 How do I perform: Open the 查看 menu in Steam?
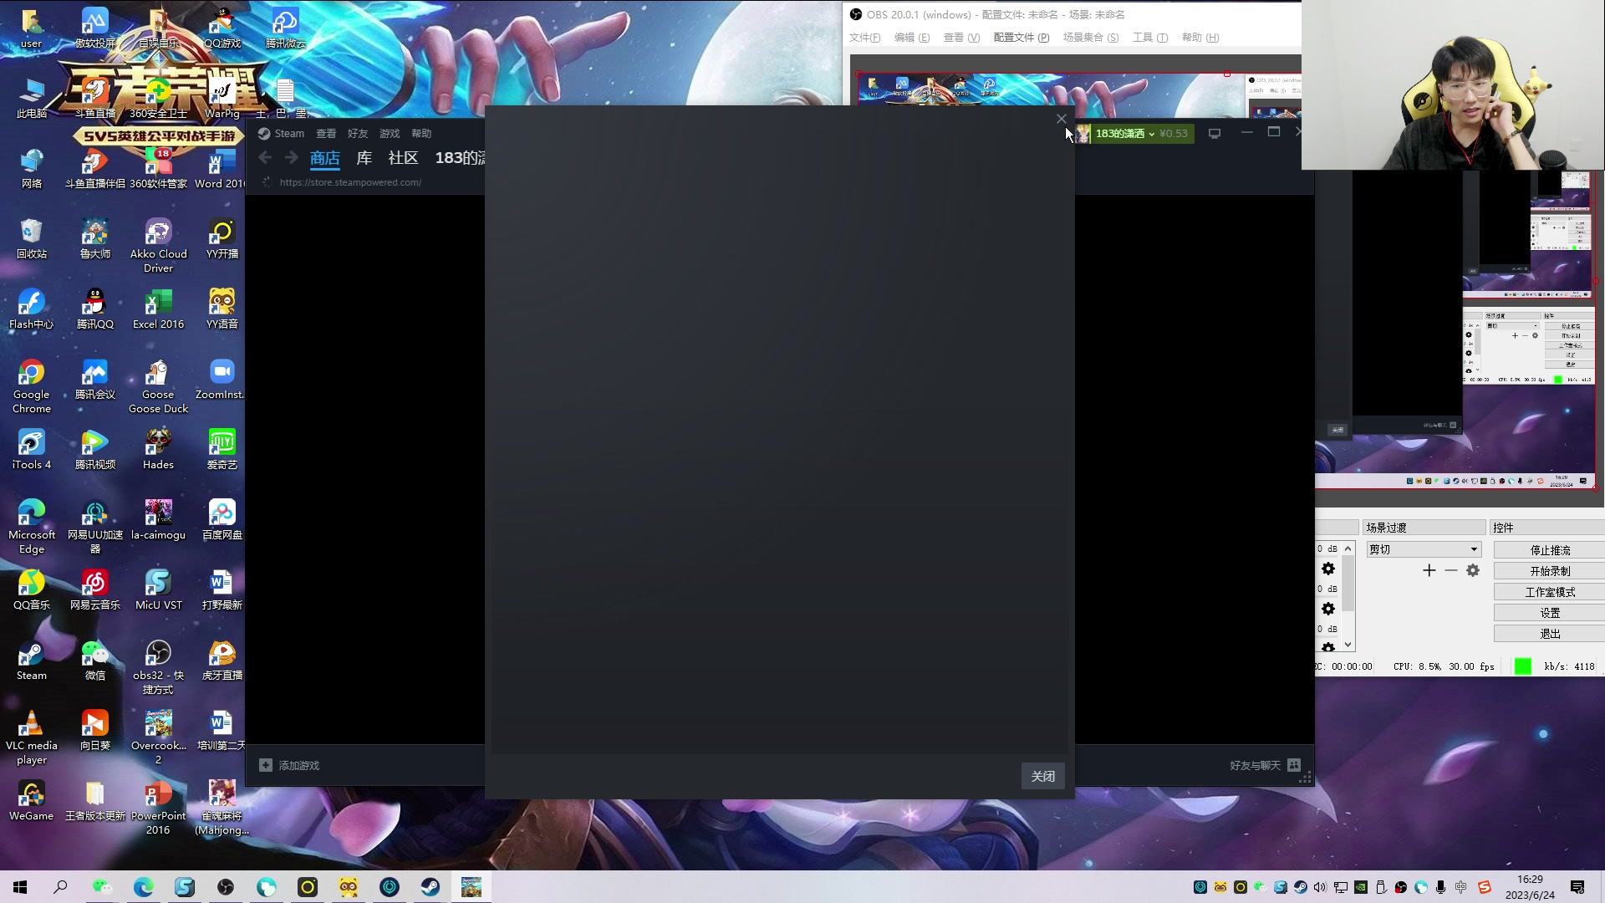pyautogui.click(x=326, y=134)
